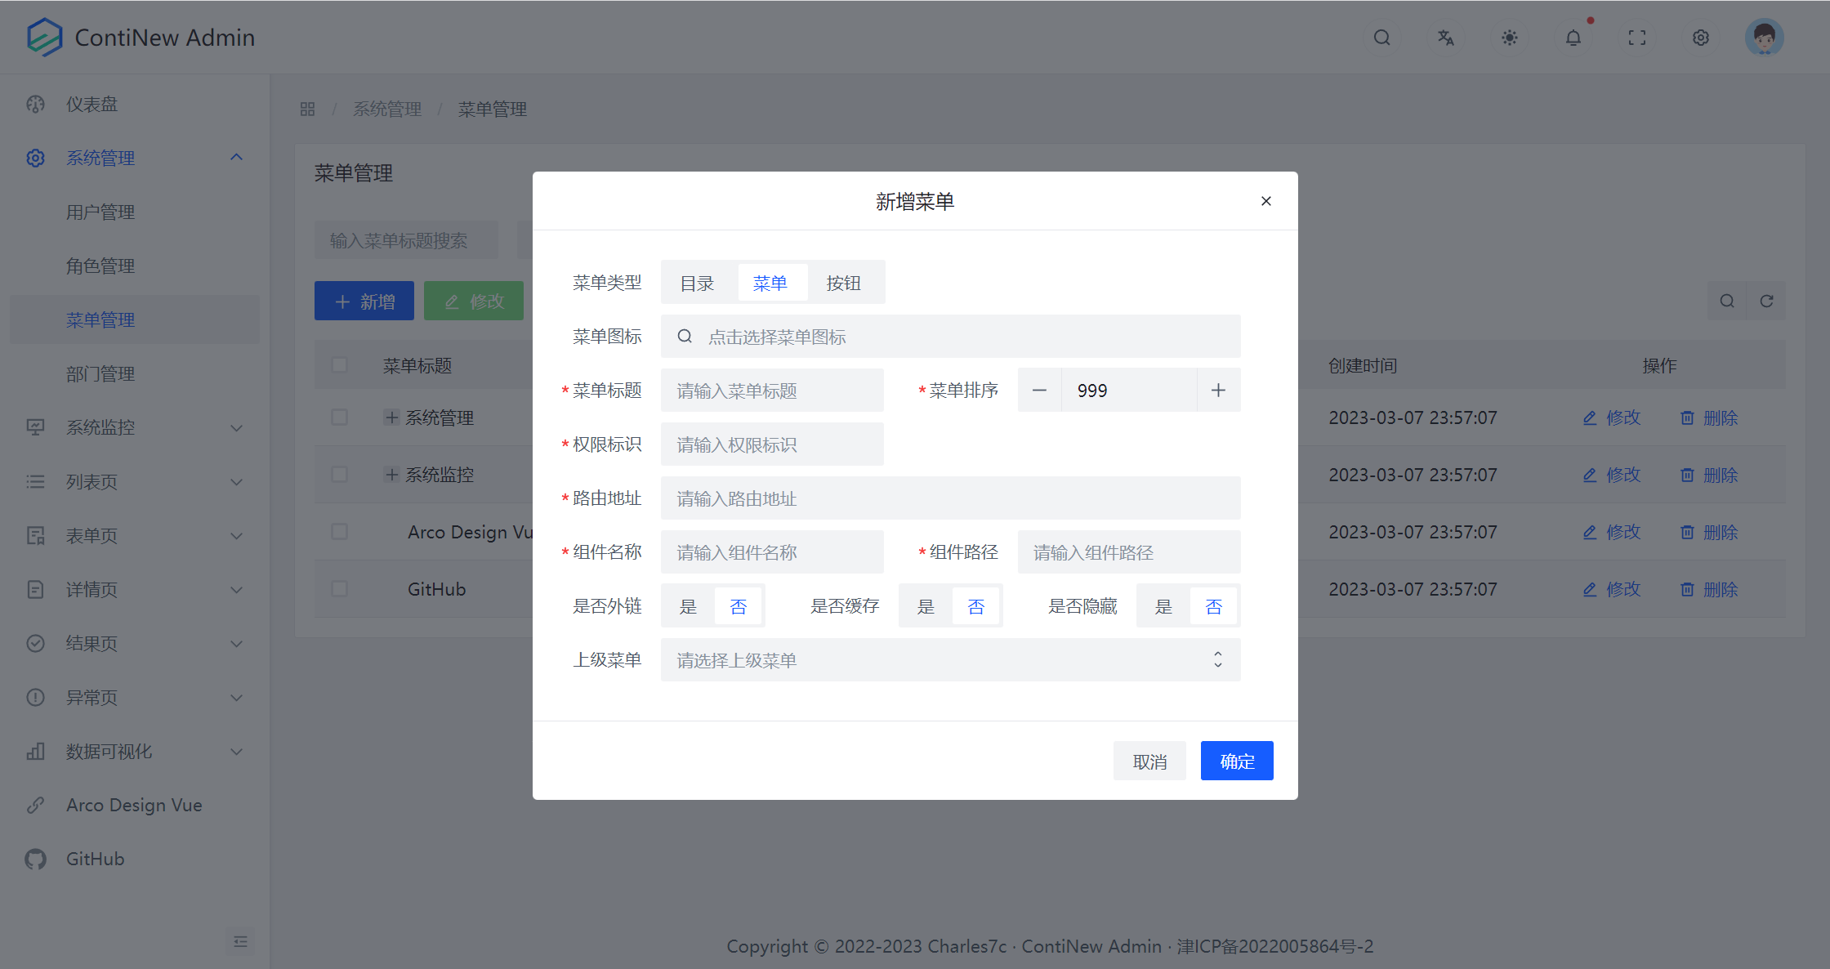Click the dashboard 仪表盘 sidebar icon
Viewport: 1830px width, 969px height.
[36, 105]
